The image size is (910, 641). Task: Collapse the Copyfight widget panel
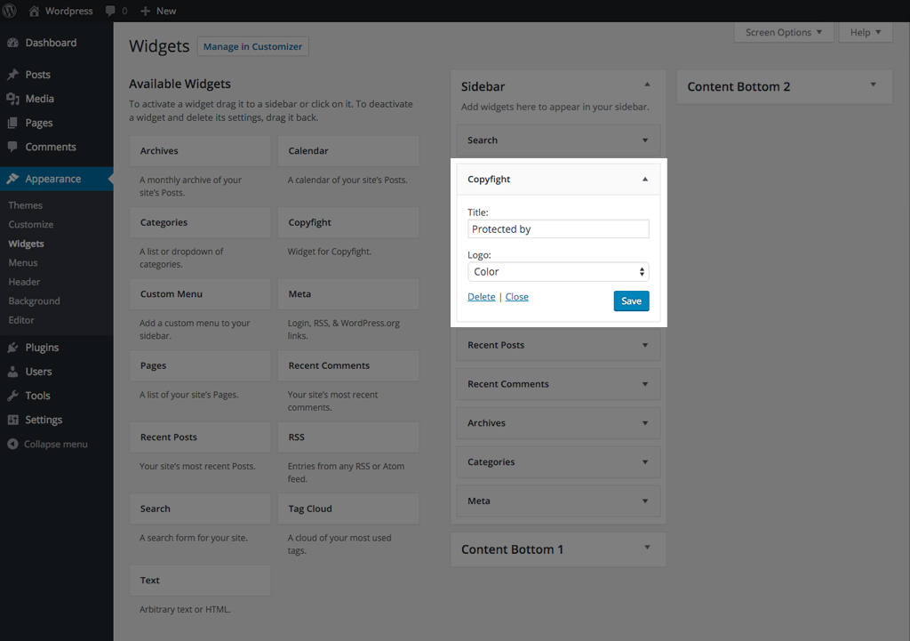pyautogui.click(x=645, y=179)
